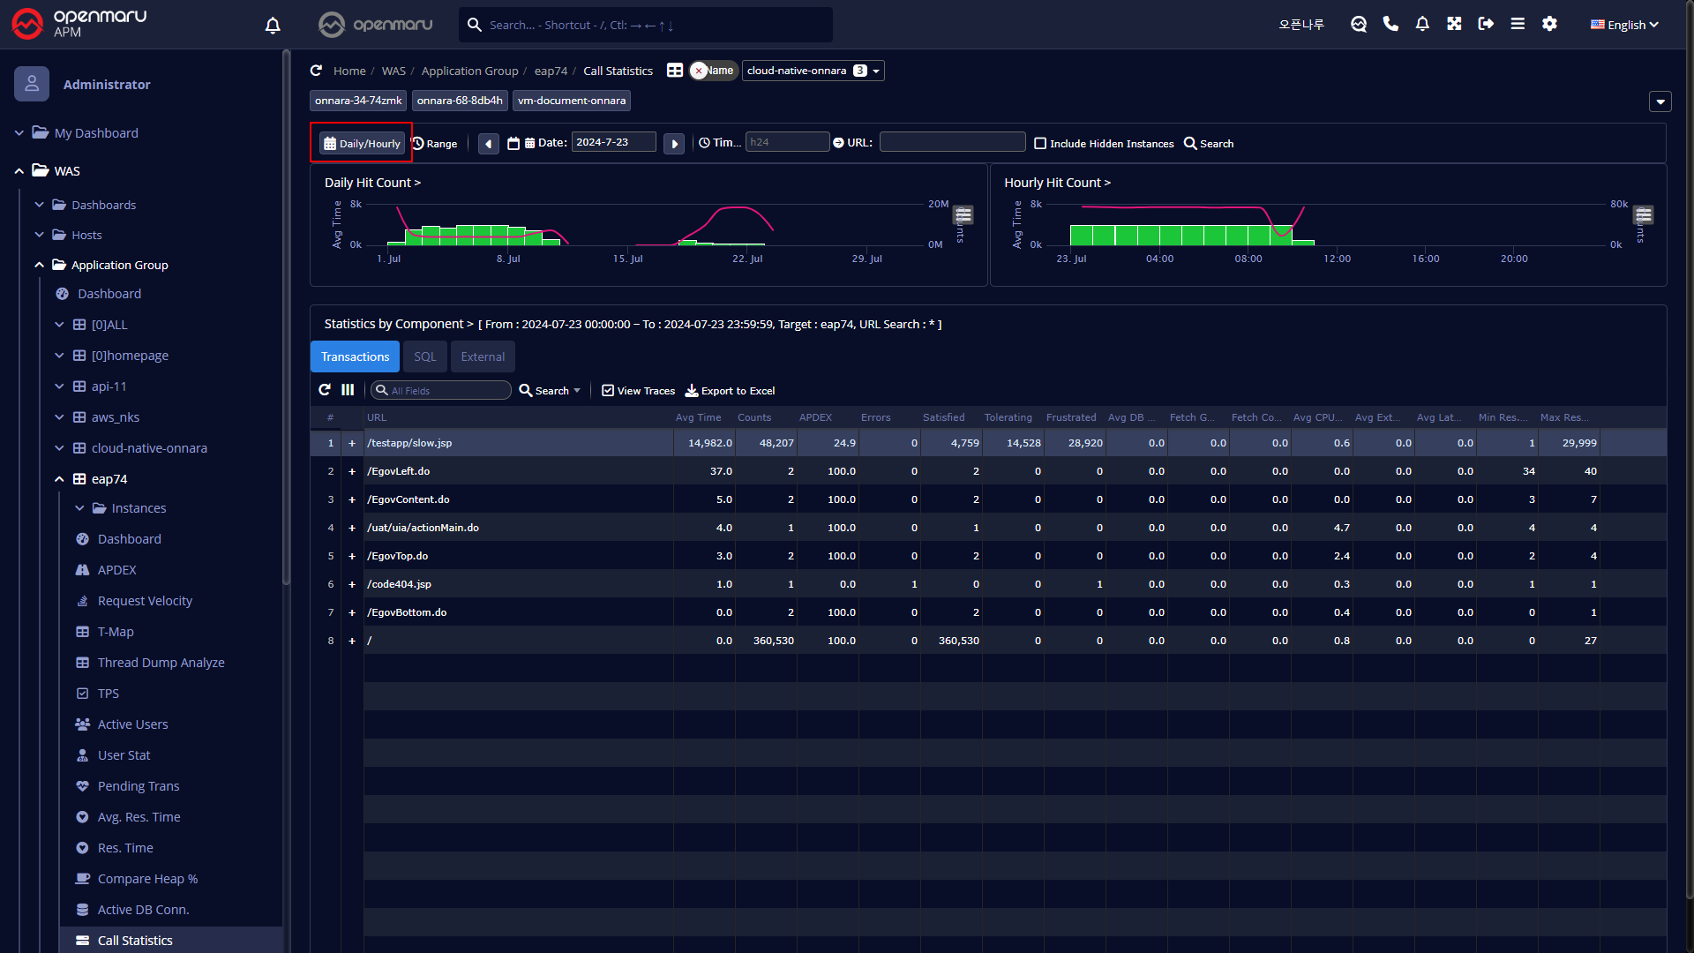This screenshot has height=953, width=1694.
Task: Toggle the Name switch in breadcrumb bar
Action: click(x=713, y=71)
